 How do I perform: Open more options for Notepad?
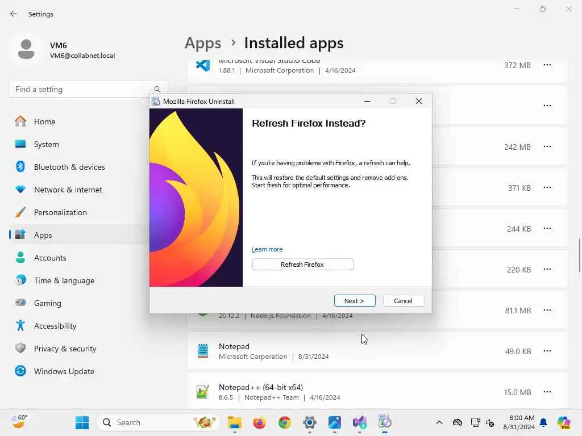[547, 351]
